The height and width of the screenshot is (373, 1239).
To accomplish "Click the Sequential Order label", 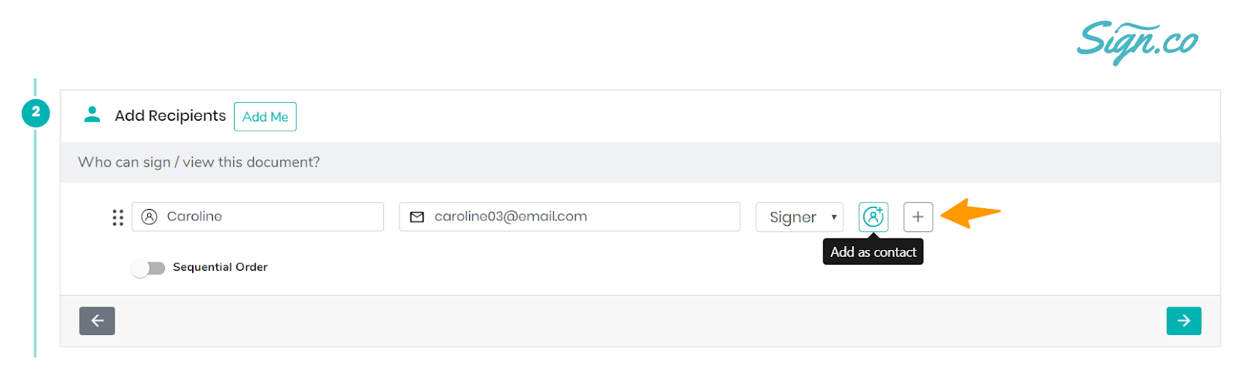I will pyautogui.click(x=220, y=267).
